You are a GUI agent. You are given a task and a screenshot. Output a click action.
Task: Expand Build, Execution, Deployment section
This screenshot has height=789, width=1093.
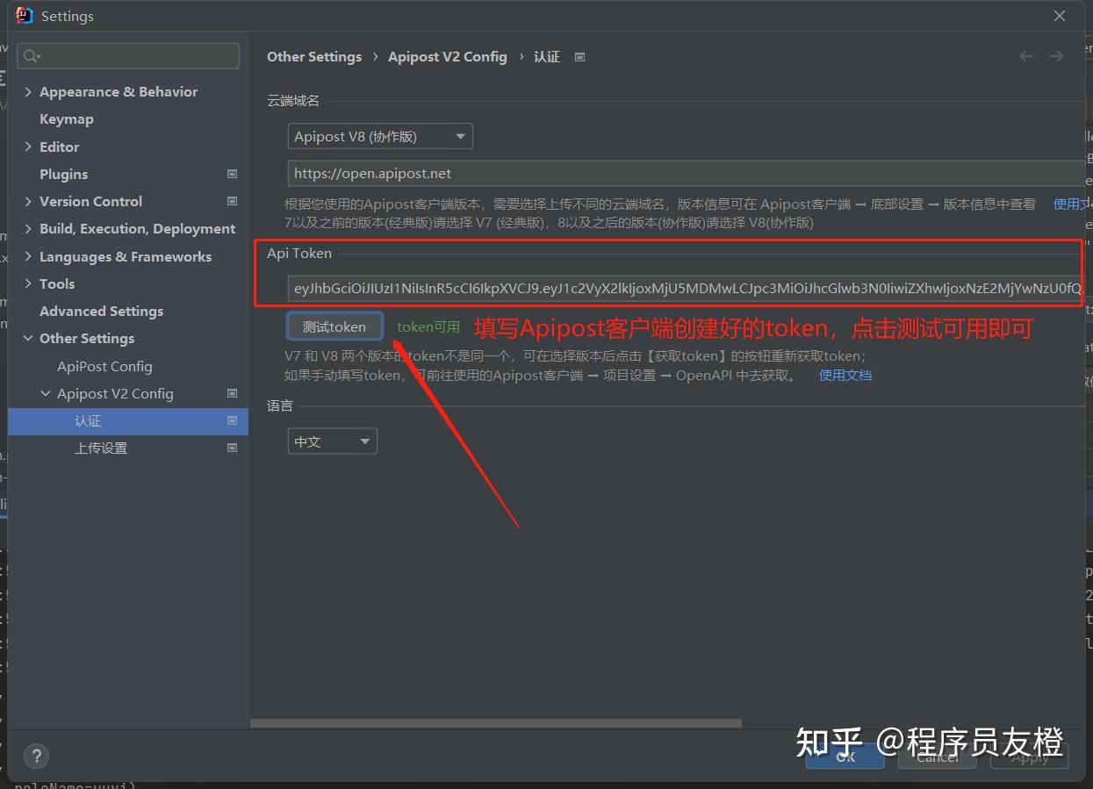(28, 228)
